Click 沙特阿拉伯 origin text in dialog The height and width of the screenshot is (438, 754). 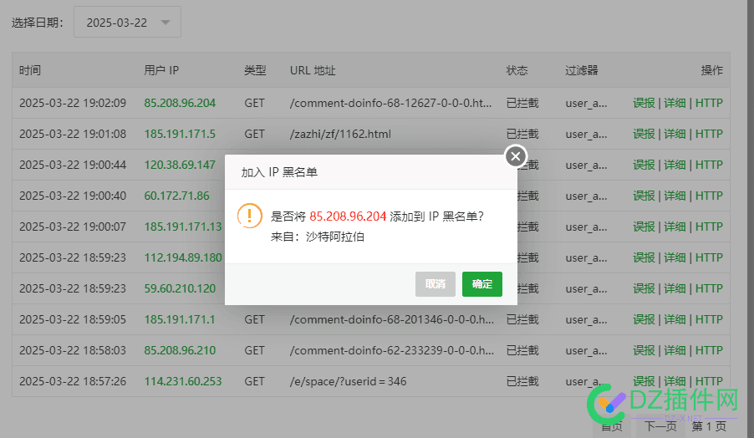334,237
